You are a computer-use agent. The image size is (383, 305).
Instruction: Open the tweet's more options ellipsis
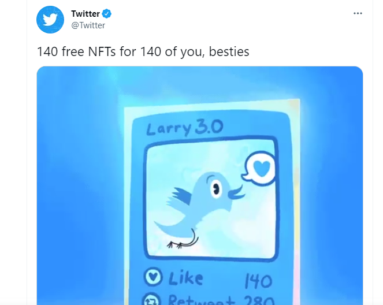[358, 13]
